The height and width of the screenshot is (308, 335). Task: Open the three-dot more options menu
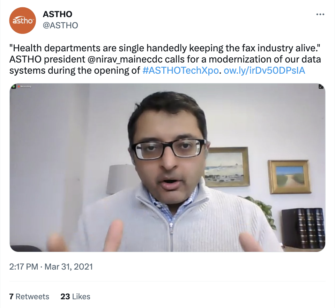[x=320, y=14]
